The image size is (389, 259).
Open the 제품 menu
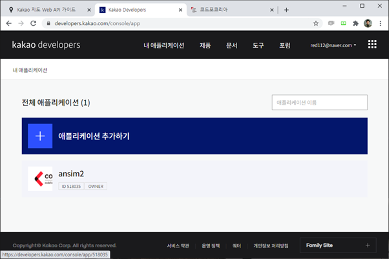(205, 45)
